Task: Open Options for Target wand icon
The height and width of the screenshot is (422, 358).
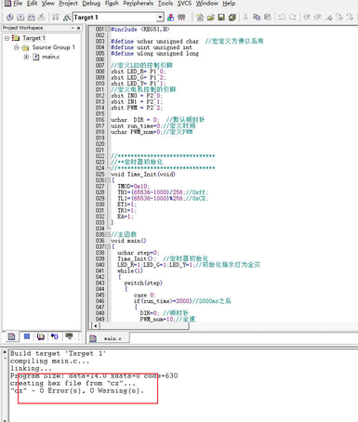Action: (x=66, y=18)
